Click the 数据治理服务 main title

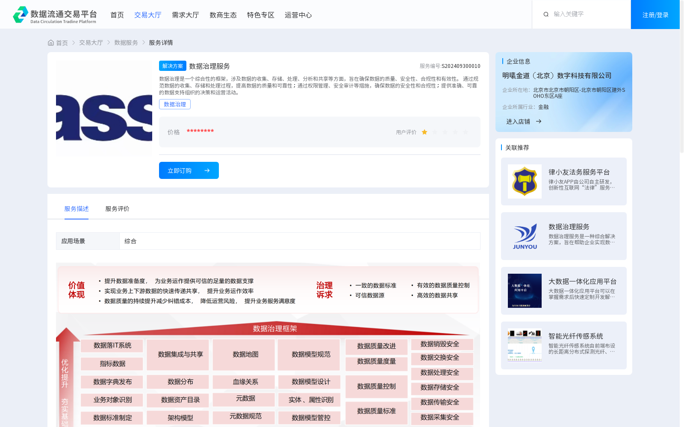[209, 66]
